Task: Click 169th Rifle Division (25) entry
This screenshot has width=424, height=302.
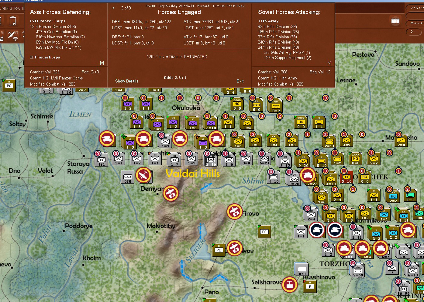Action: (x=278, y=32)
